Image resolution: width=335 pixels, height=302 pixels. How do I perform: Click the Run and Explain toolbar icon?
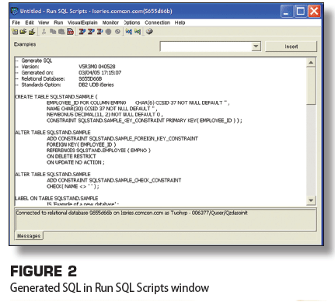click(x=138, y=32)
